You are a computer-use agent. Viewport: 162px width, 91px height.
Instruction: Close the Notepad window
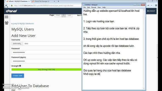143,5
